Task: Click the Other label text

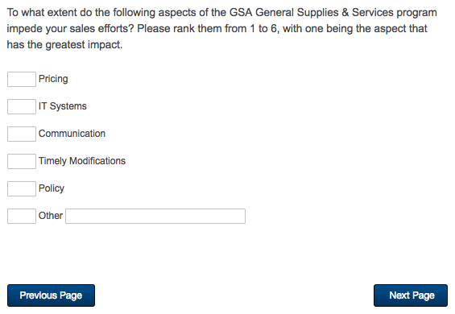Action: coord(51,216)
